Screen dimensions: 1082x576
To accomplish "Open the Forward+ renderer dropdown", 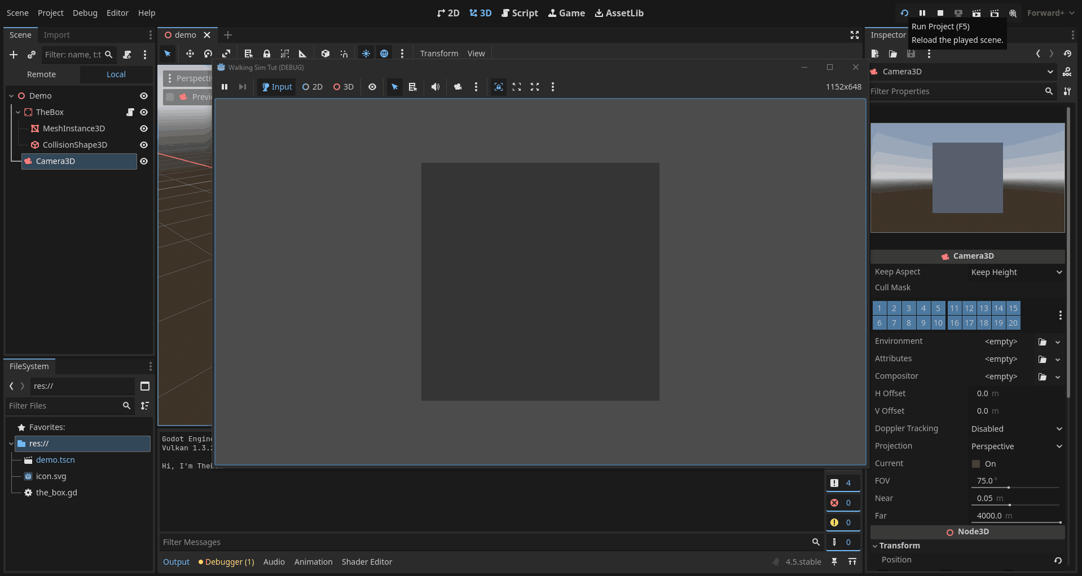I will (x=1051, y=13).
